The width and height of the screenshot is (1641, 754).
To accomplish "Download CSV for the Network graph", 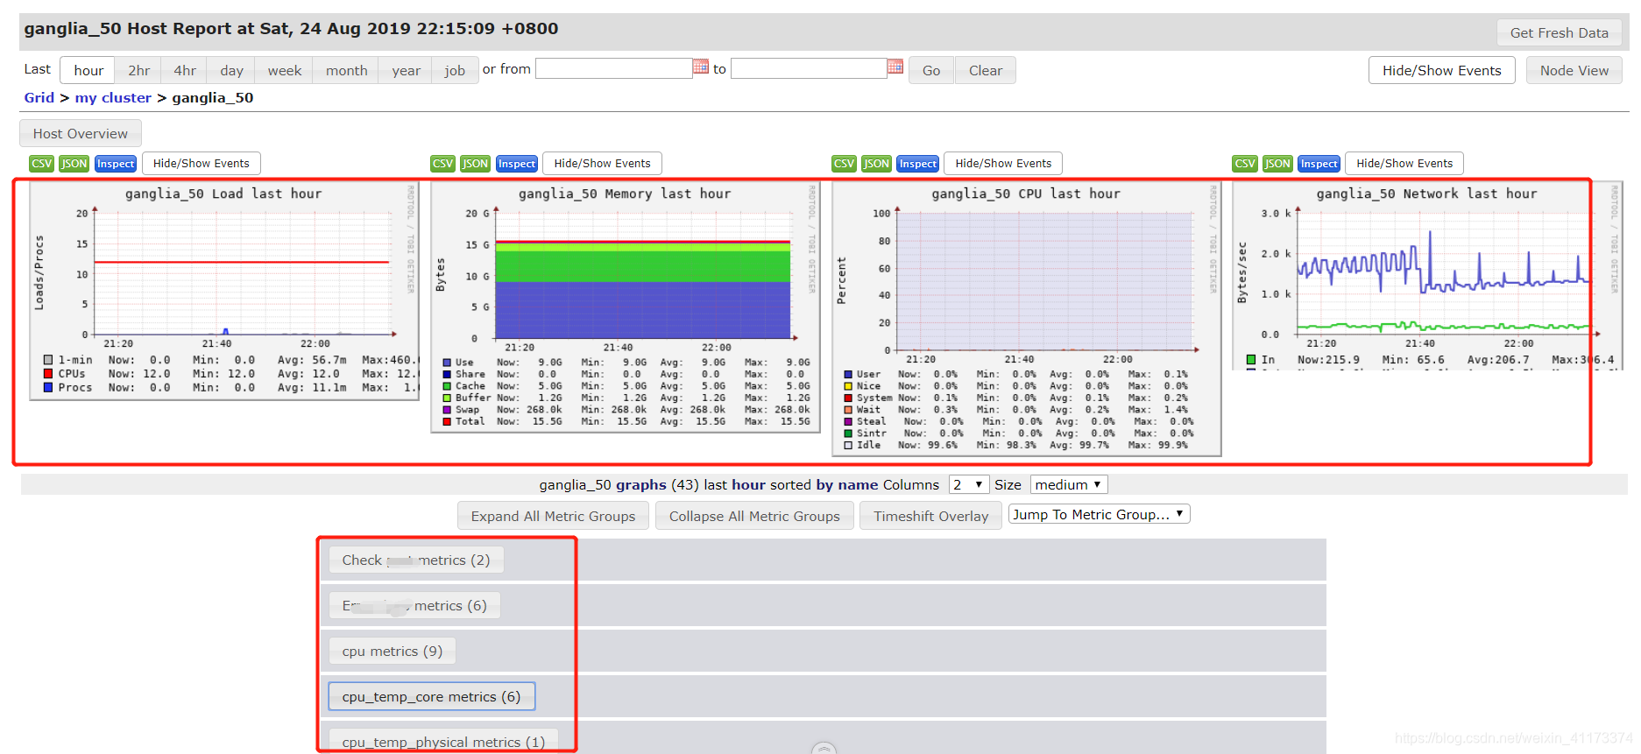I will [x=1245, y=164].
